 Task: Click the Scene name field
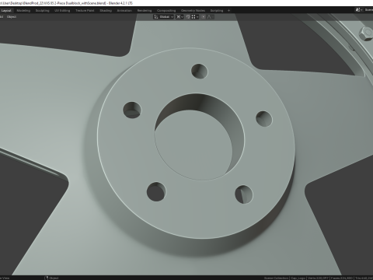click(x=368, y=10)
